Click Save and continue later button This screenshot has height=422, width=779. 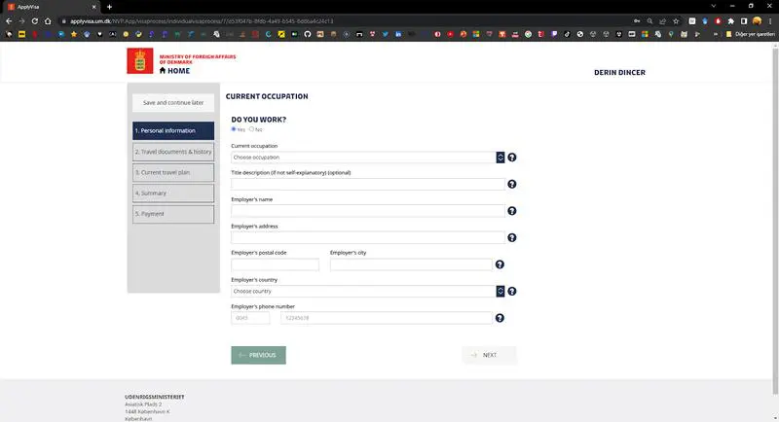[173, 103]
